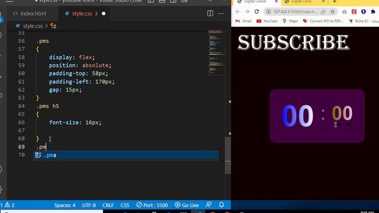Click the breadcrumb symbol icon after style.css
The image size is (379, 213).
pyautogui.click(x=53, y=25)
